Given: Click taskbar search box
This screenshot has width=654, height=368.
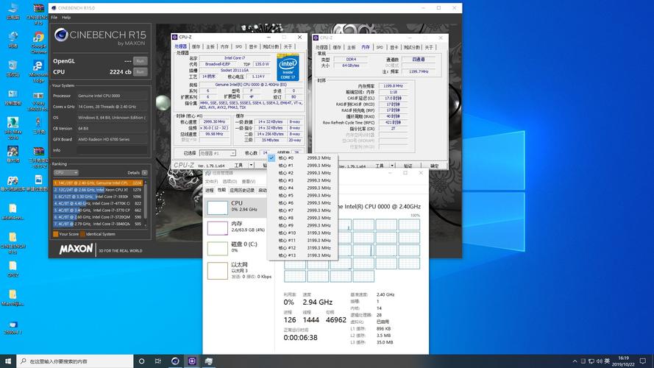Looking at the screenshot, I should click(x=75, y=361).
